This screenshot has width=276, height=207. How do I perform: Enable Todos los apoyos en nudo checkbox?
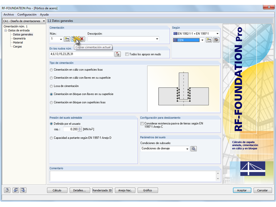click(127, 54)
